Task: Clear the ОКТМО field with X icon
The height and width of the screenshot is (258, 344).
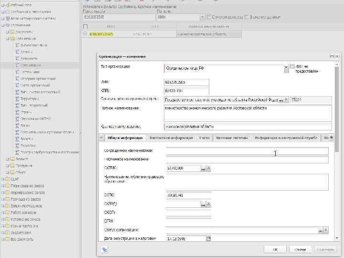Action: coord(208,169)
